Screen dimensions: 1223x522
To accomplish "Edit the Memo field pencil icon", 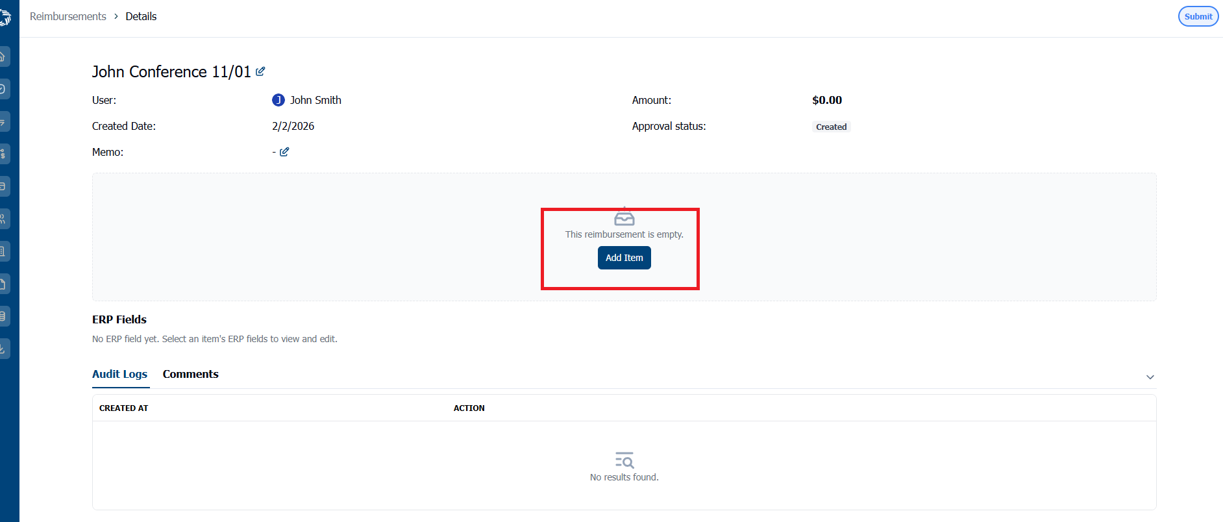I will coord(284,152).
